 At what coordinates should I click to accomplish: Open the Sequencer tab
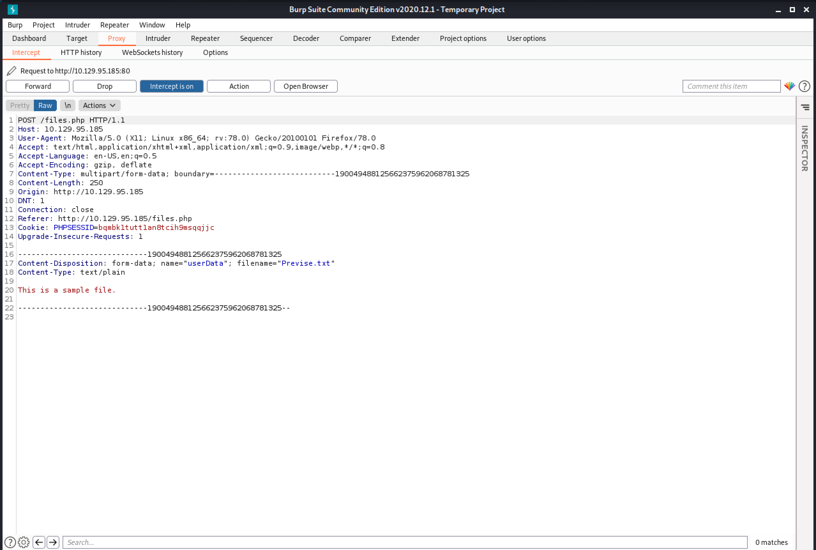tap(256, 38)
